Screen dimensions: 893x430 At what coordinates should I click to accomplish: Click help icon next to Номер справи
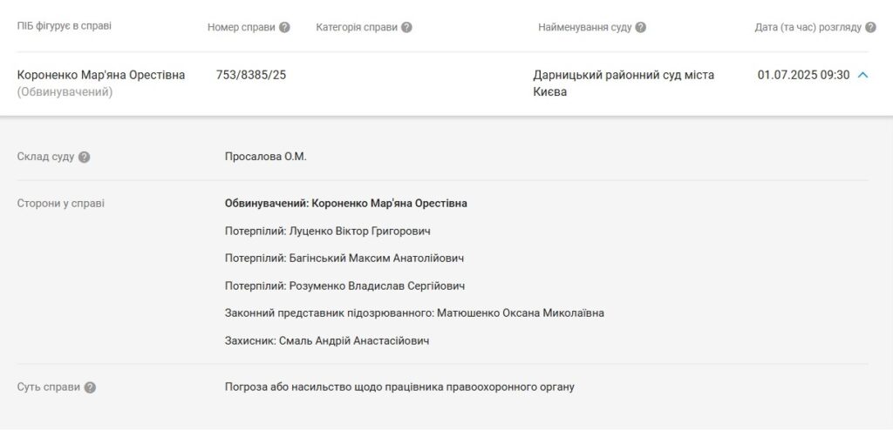[x=284, y=27]
